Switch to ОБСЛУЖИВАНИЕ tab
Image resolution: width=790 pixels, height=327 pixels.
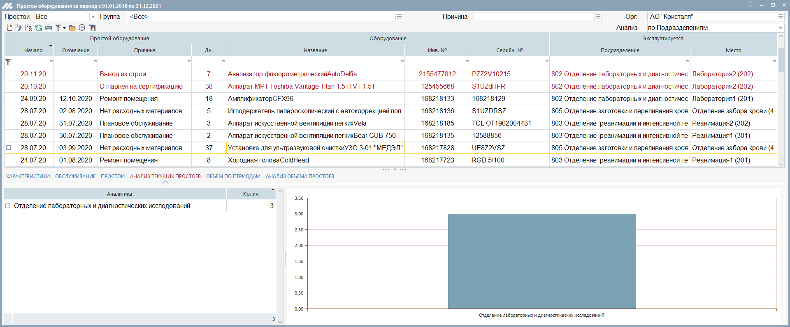point(75,176)
